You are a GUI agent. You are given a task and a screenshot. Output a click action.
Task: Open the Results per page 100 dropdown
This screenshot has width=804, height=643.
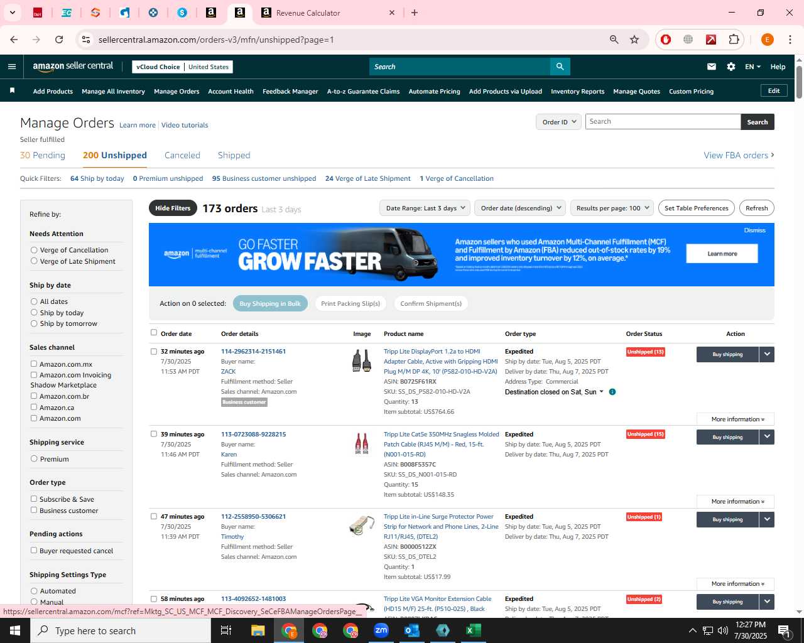click(x=612, y=208)
